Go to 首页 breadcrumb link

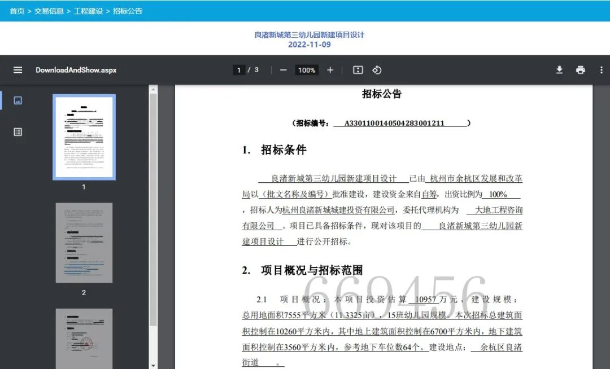(17, 11)
